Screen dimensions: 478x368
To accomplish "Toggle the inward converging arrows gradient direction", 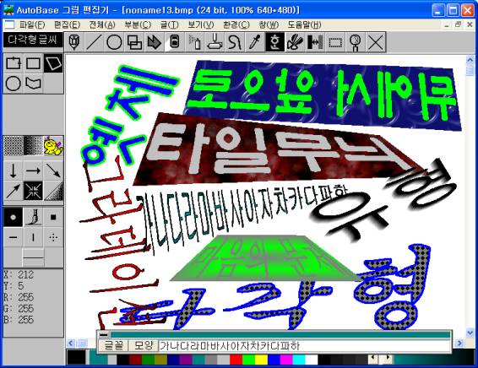I will (x=33, y=191).
